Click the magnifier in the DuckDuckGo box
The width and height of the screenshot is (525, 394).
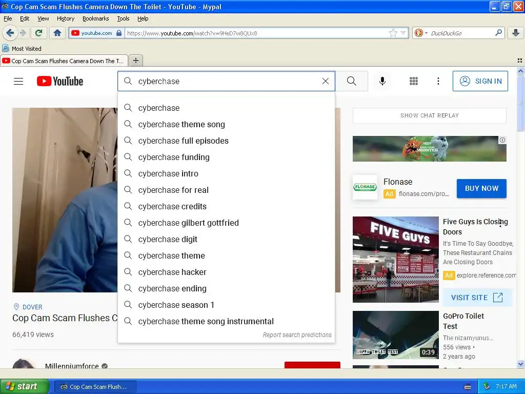[x=498, y=32]
